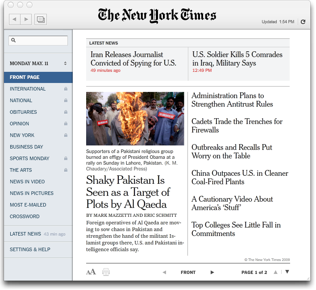
Task: Click the New York Times masthead logo
Action: click(x=158, y=16)
